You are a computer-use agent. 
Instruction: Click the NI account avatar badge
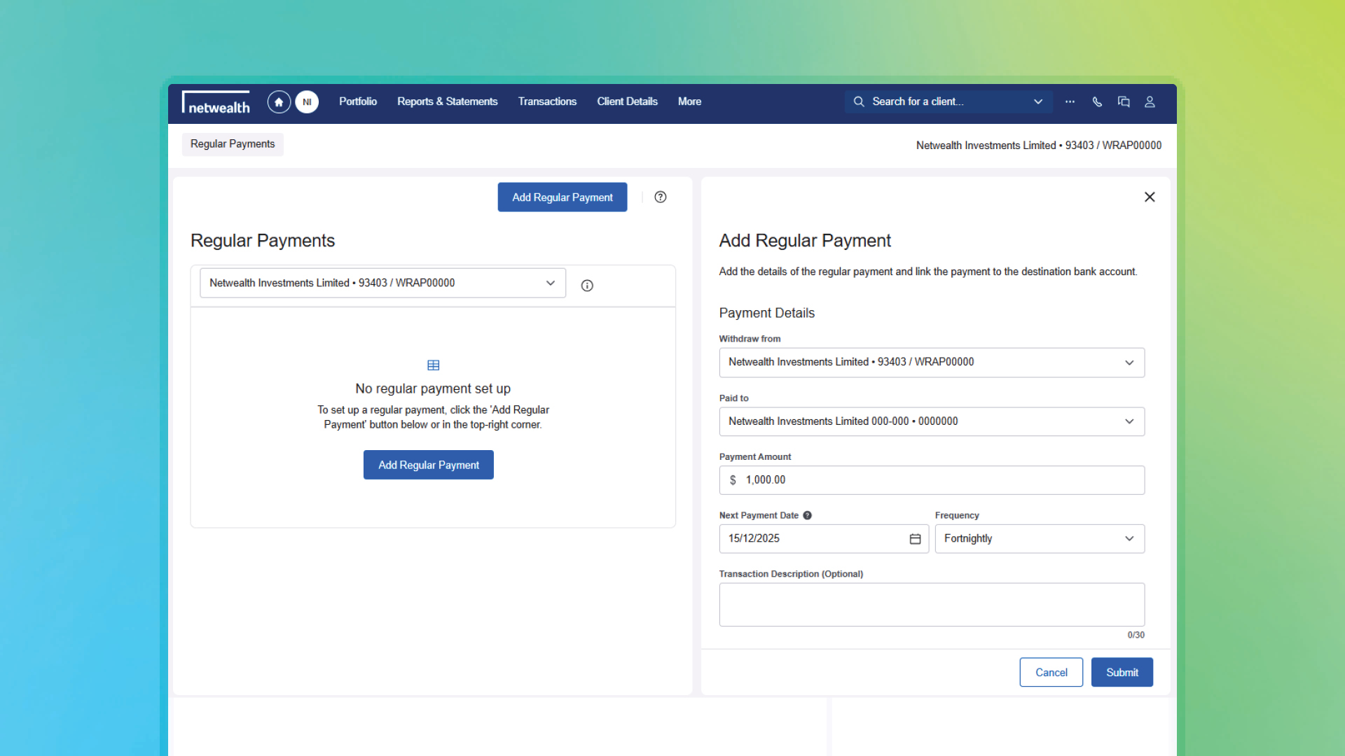(307, 102)
